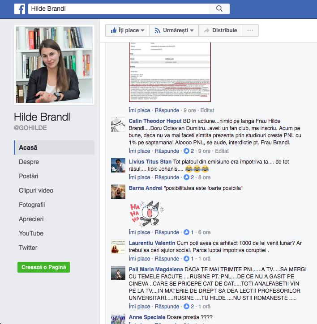Screen dimensions: 317x324
Task: Open the Distribuie share button
Action: (220, 30)
